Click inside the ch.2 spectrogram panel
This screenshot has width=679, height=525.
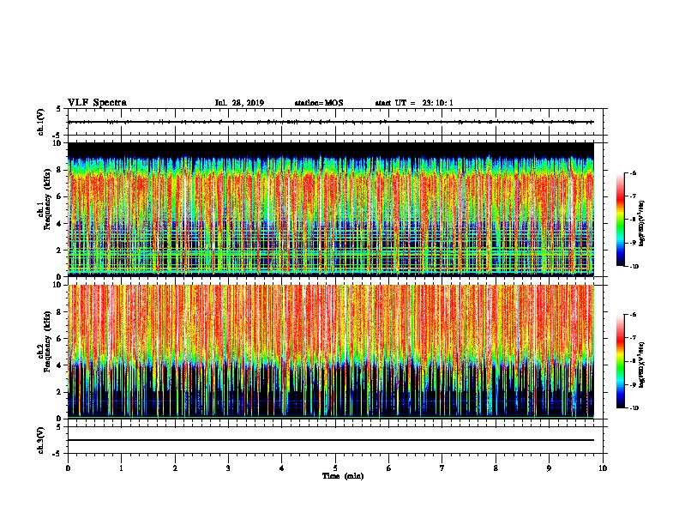(331, 352)
